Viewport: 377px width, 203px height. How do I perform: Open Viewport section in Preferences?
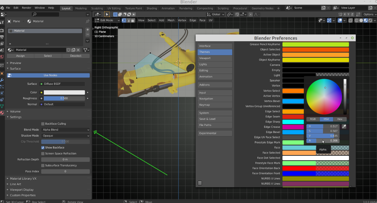215,58
